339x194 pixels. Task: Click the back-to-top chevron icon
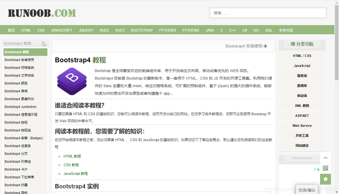click(x=326, y=158)
